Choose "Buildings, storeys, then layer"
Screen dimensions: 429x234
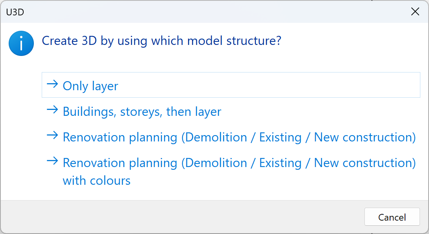(x=142, y=111)
